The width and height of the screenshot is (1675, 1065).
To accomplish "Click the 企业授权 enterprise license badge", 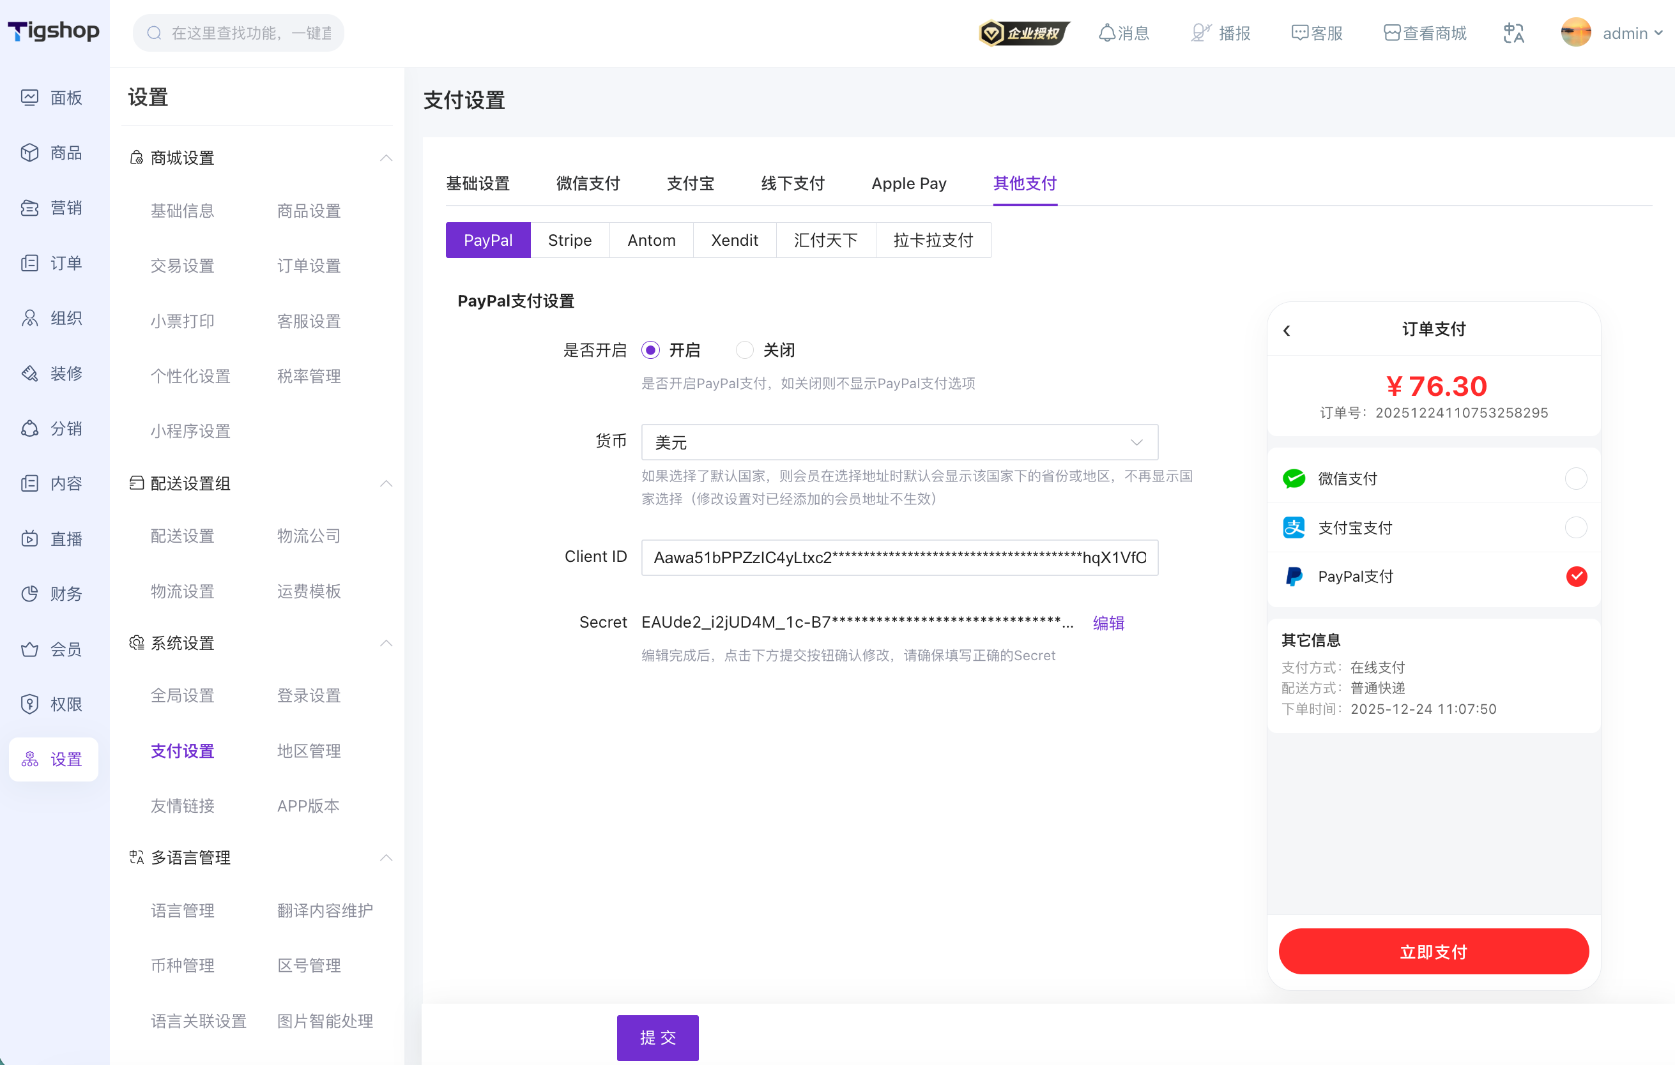I will tap(1024, 33).
